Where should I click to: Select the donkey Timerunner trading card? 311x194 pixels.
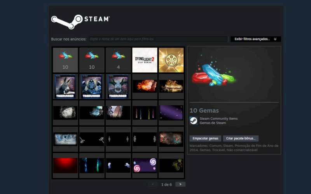(65, 86)
